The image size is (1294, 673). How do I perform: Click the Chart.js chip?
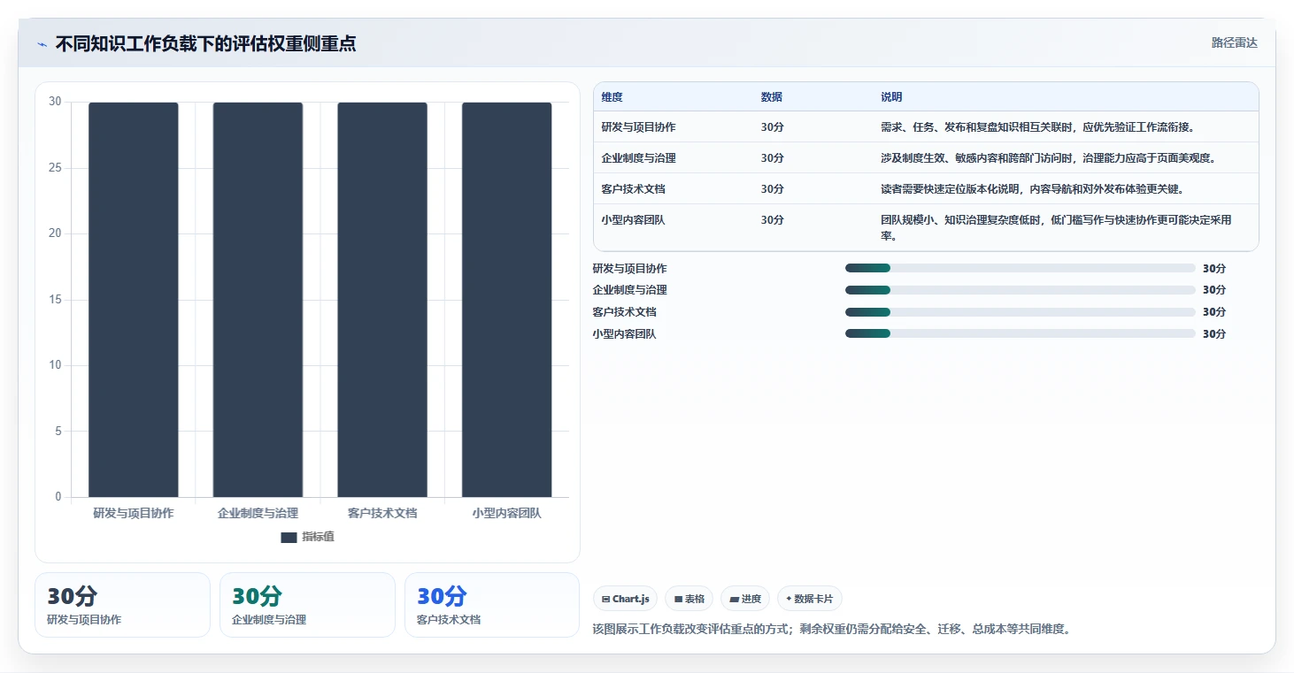(625, 599)
